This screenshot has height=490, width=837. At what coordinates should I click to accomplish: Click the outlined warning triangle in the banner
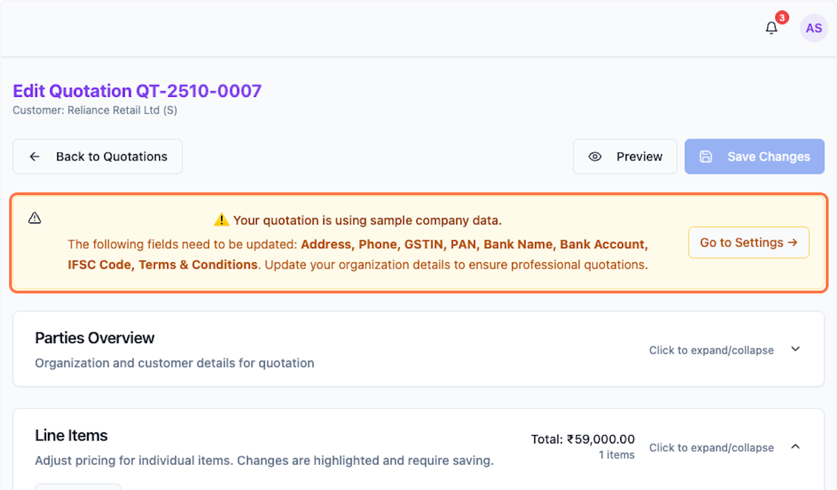click(x=35, y=218)
